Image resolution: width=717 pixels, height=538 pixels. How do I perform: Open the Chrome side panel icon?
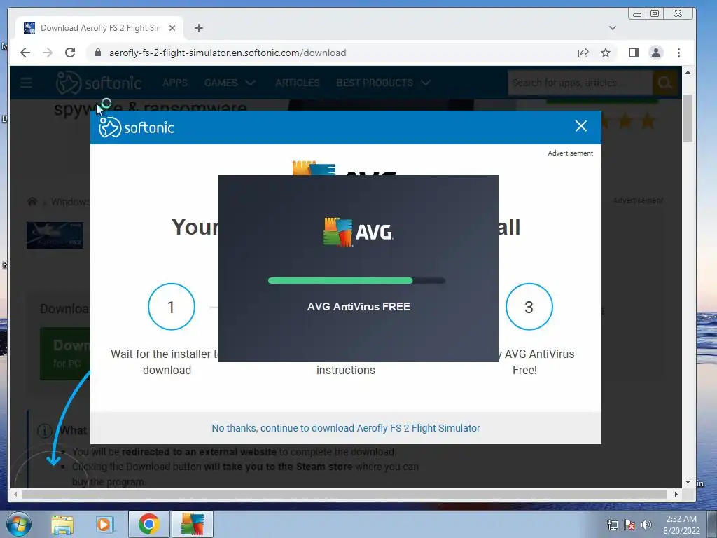[633, 53]
